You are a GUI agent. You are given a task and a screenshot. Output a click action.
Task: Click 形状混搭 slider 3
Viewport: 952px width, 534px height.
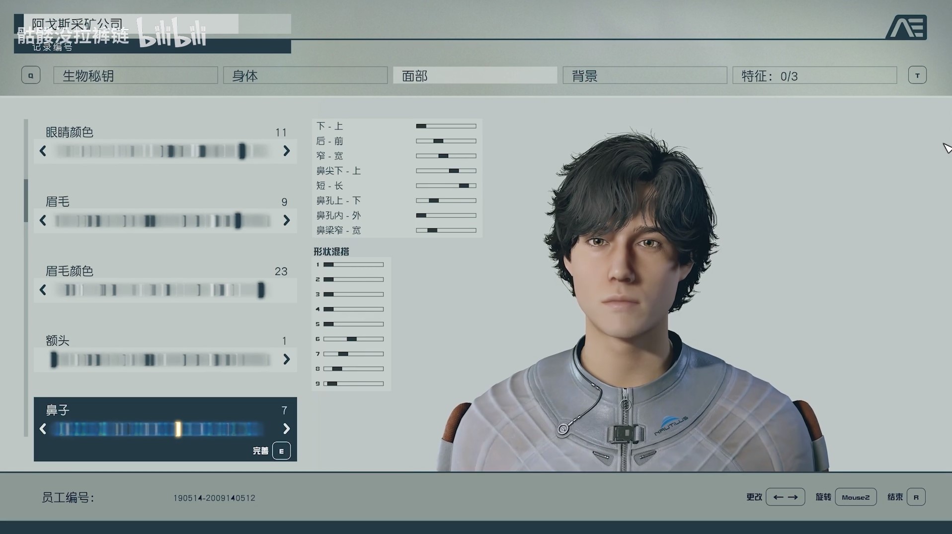pyautogui.click(x=353, y=294)
